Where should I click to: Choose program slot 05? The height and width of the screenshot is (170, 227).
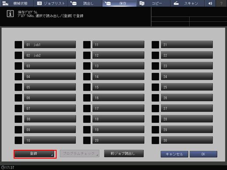pos(50,87)
